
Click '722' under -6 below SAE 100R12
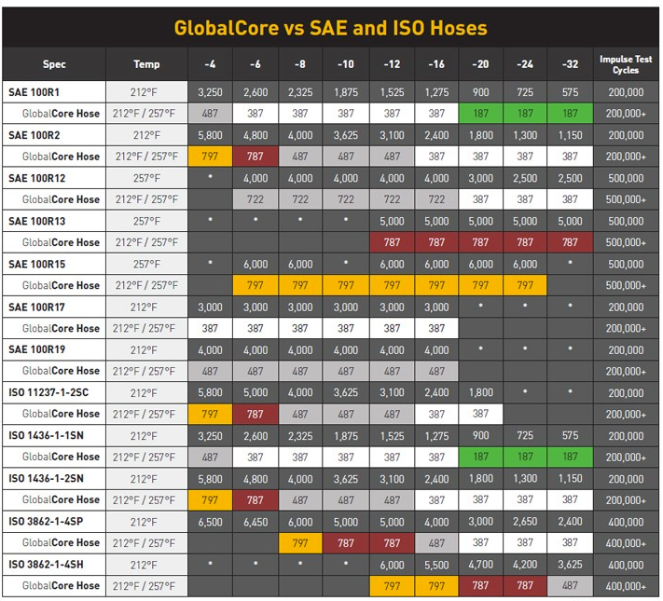pos(255,199)
